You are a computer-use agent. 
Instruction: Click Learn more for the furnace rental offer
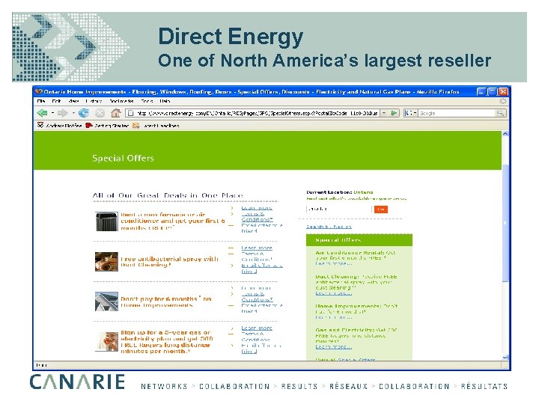point(257,208)
